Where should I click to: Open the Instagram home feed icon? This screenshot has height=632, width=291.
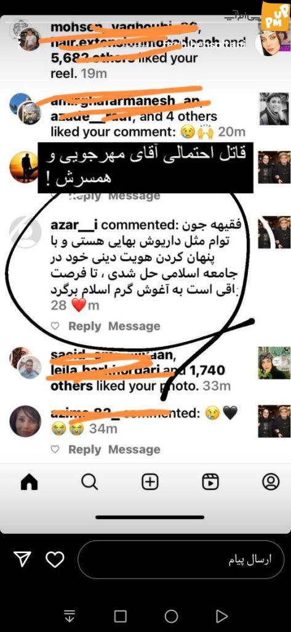coord(28,482)
